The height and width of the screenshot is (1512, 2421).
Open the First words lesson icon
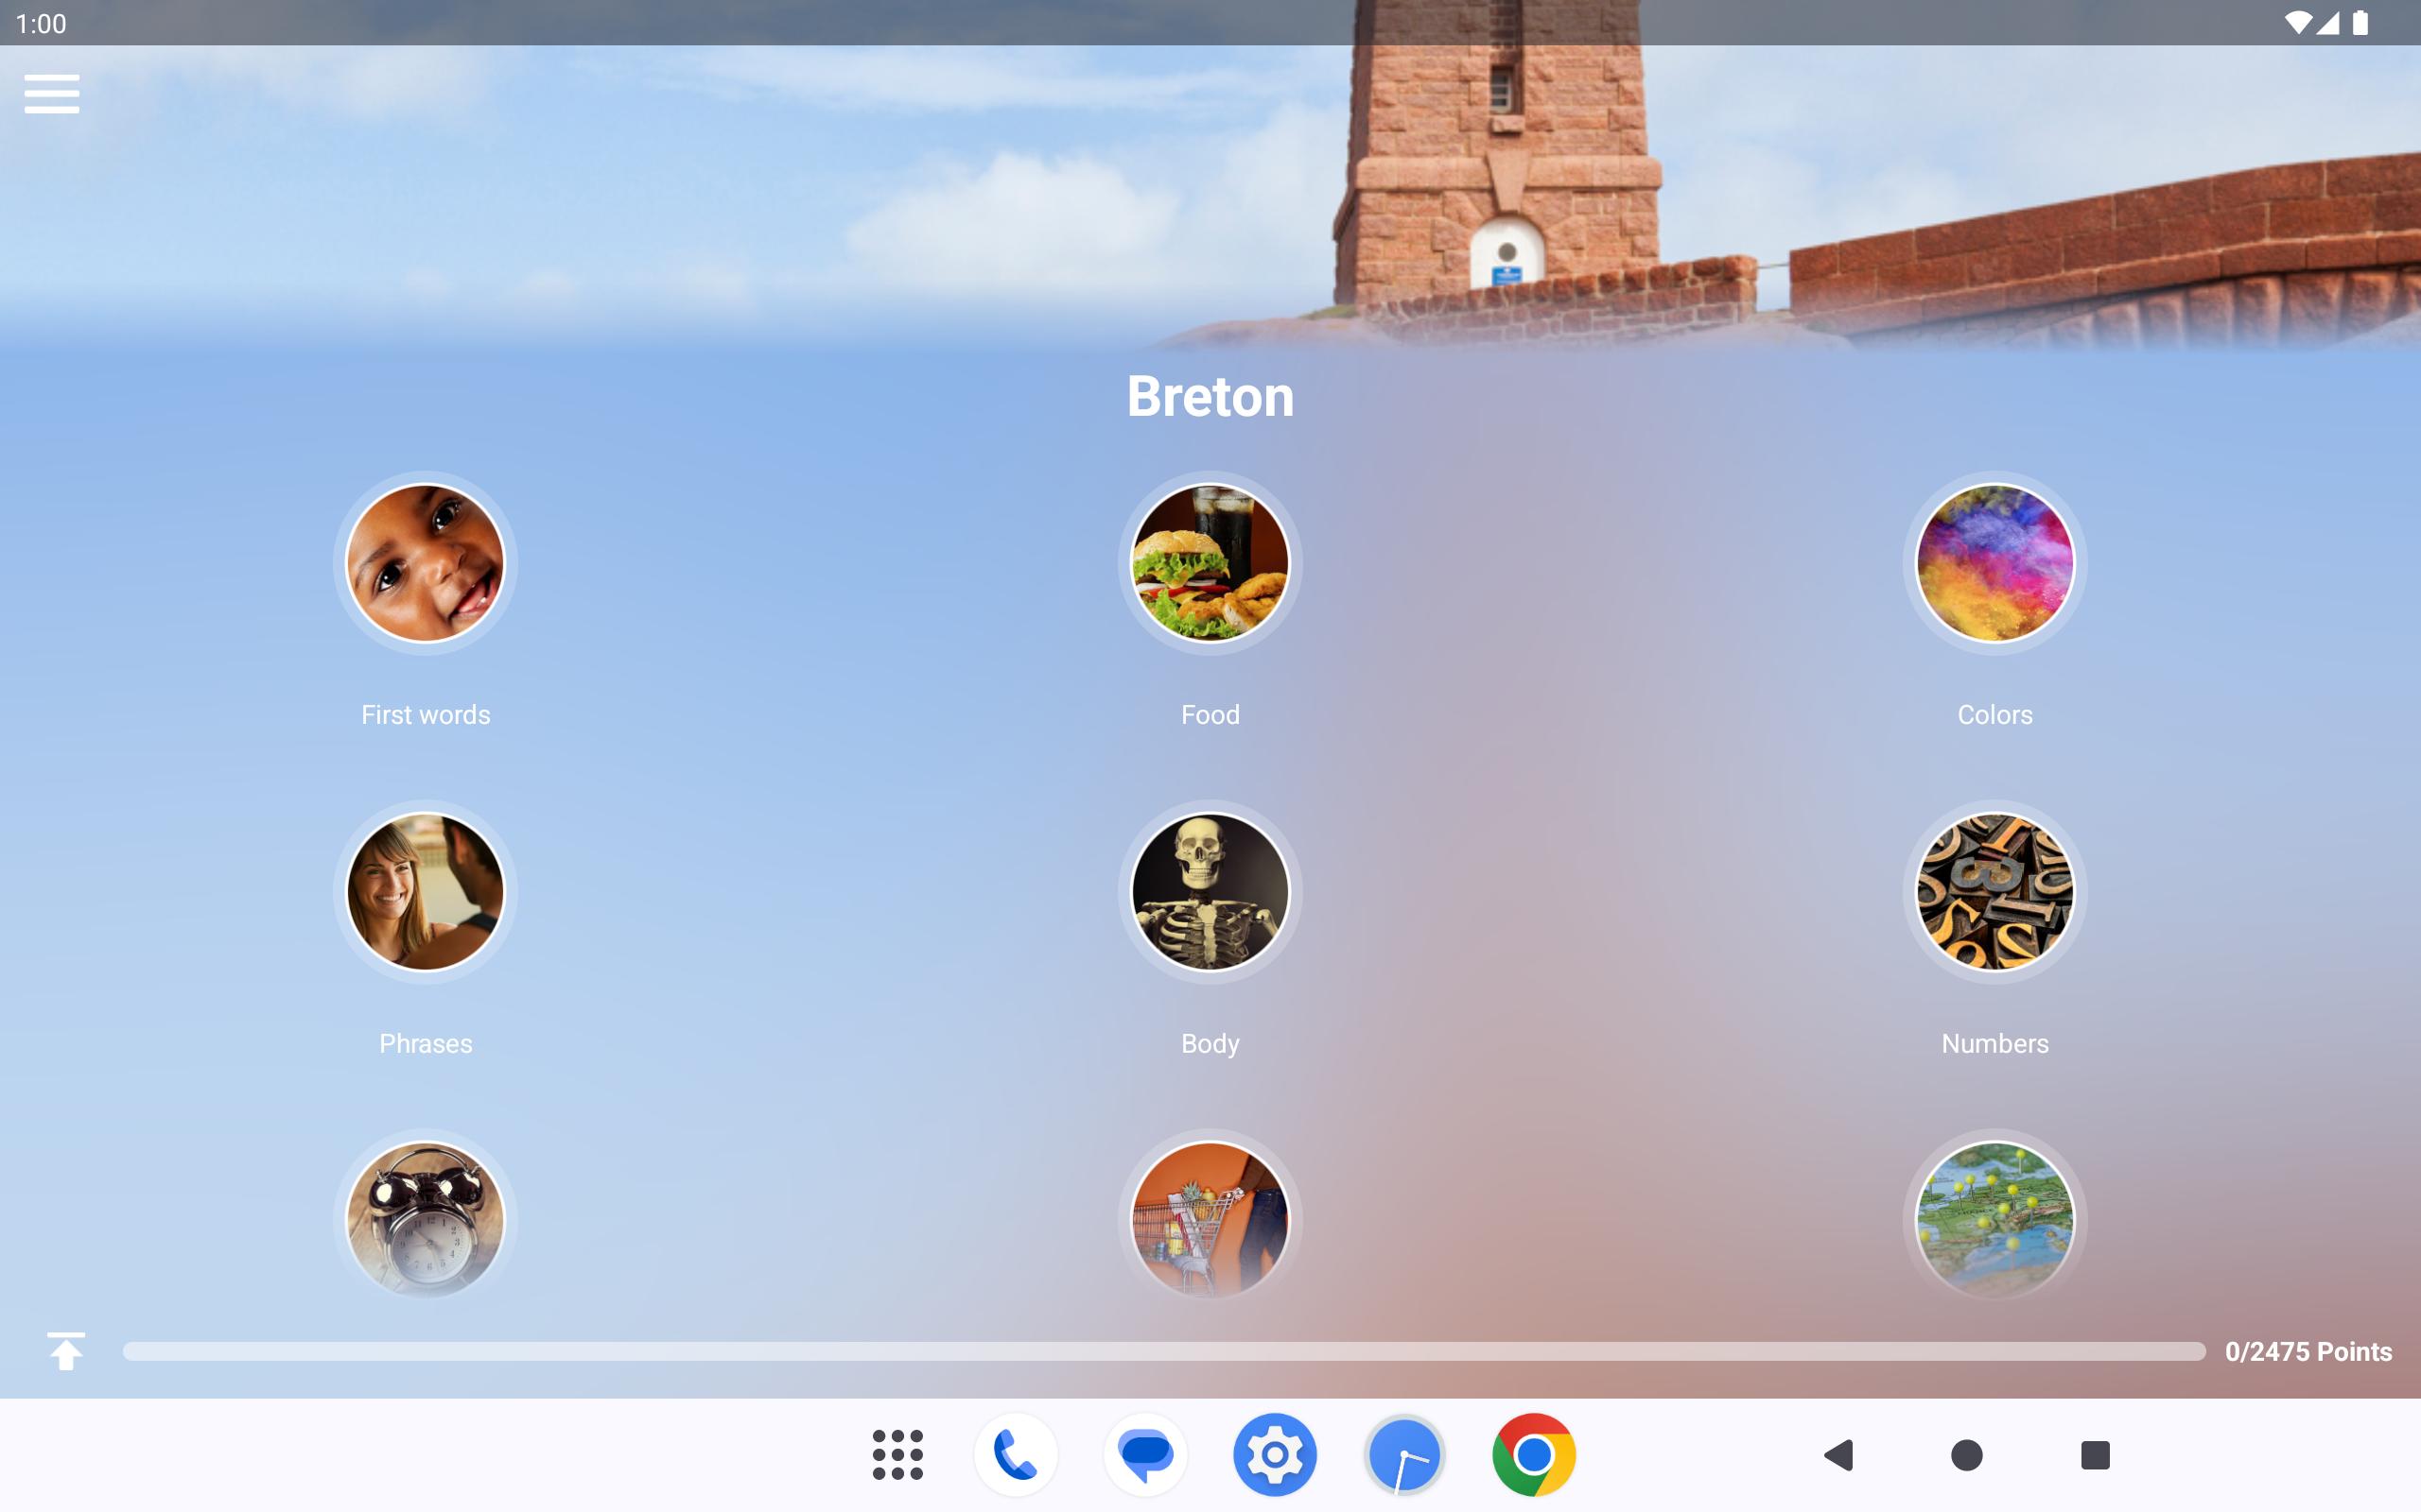tap(426, 563)
